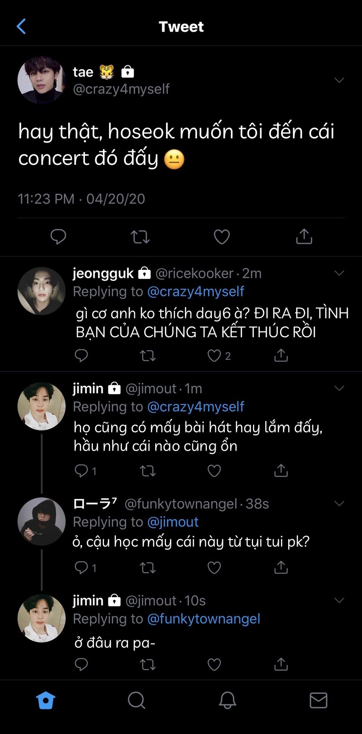Screen dimensions: 362x734
Task: Go back using the blue arrow
Action: [x=21, y=26]
